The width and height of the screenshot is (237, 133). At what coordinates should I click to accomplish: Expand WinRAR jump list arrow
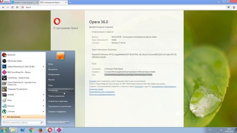[44, 95]
